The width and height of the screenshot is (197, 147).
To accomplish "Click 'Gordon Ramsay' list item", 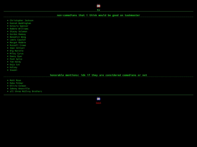I will click(x=18, y=34).
